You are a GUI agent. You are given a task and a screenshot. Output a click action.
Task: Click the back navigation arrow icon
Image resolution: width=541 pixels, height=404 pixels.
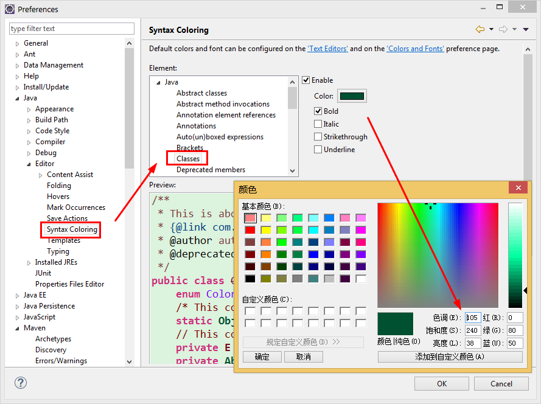480,29
